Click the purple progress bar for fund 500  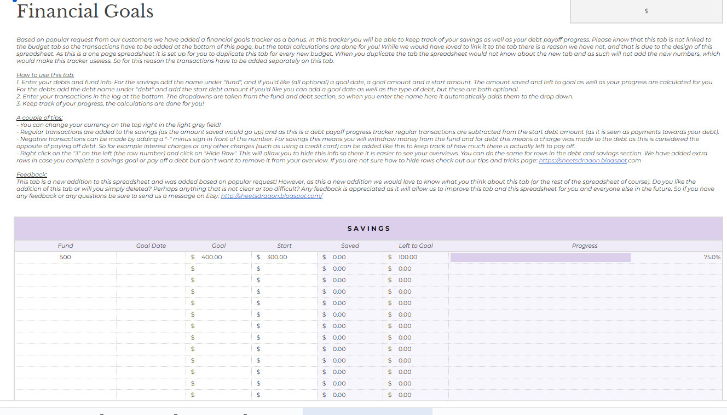click(540, 257)
